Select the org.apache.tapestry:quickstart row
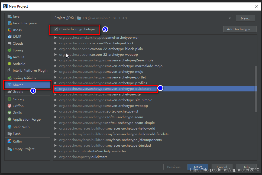 155,157
